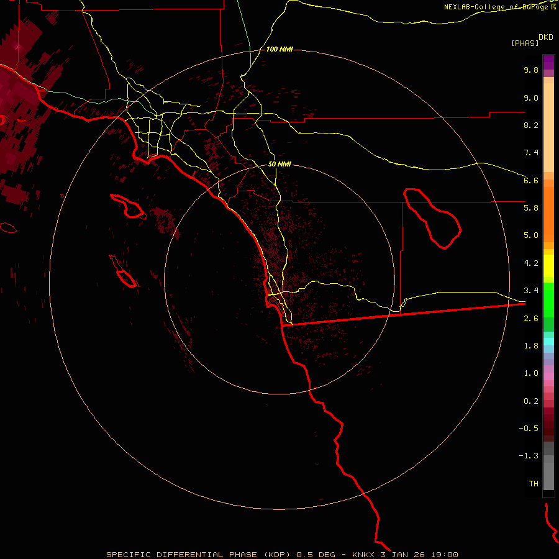Click the NEXLAB-College of DuPage credit text
559x559 pixels.
coord(496,7)
